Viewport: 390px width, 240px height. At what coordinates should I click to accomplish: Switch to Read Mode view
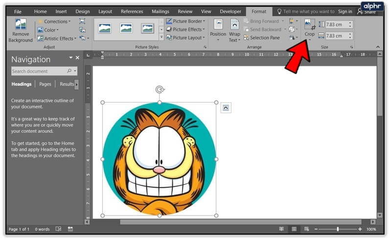pos(281,229)
